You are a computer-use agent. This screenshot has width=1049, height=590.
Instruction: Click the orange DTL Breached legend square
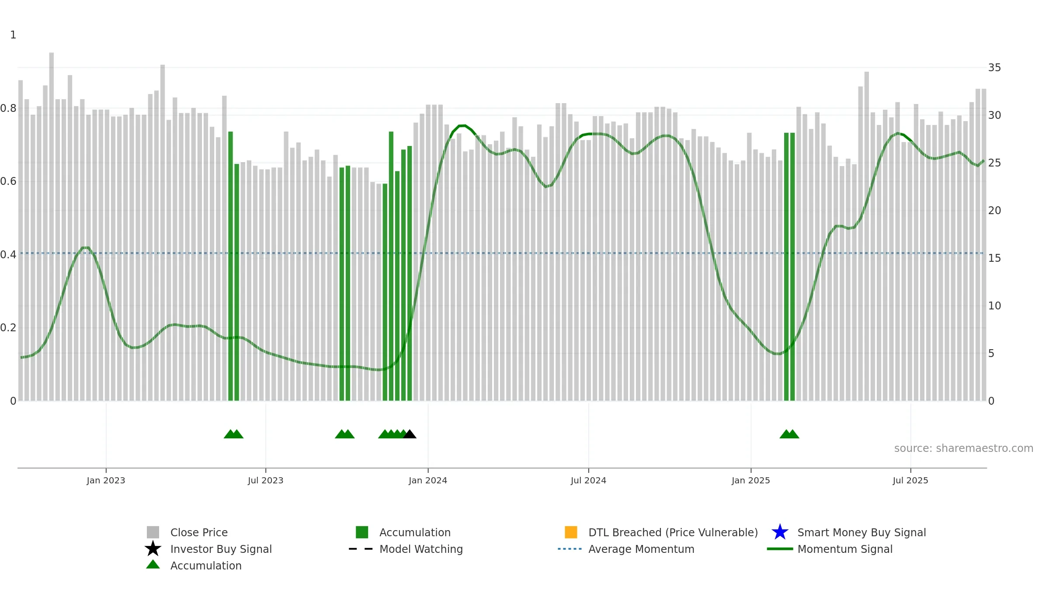[x=571, y=532]
